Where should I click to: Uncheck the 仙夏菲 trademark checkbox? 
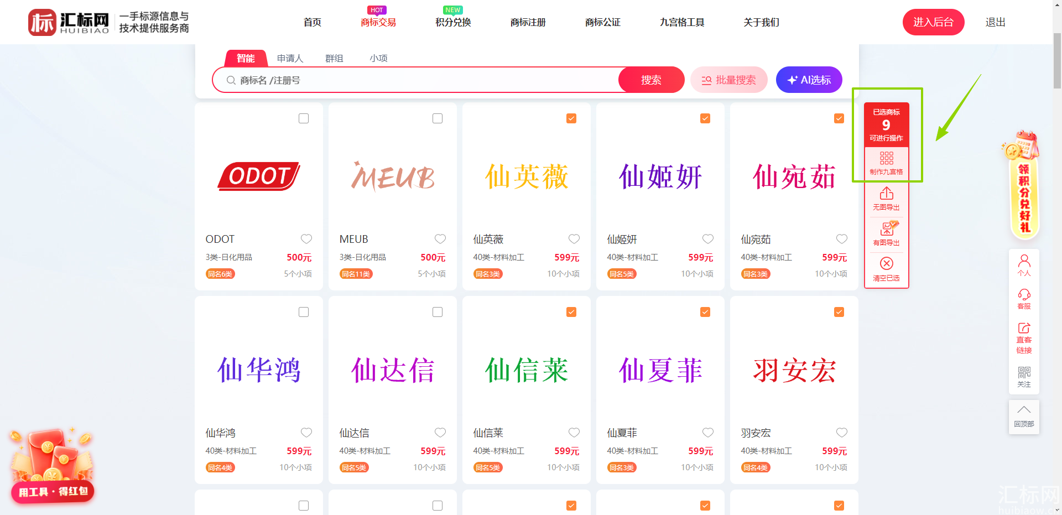point(705,312)
